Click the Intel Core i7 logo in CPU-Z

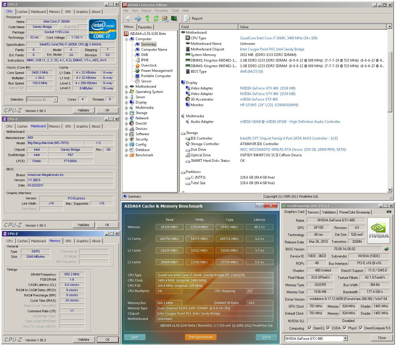coord(102,29)
